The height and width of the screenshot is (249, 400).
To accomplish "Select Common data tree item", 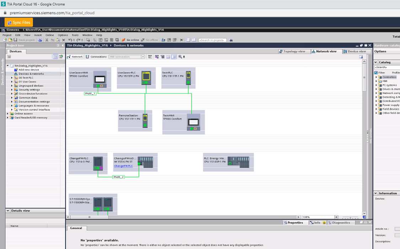I will [x=28, y=98].
